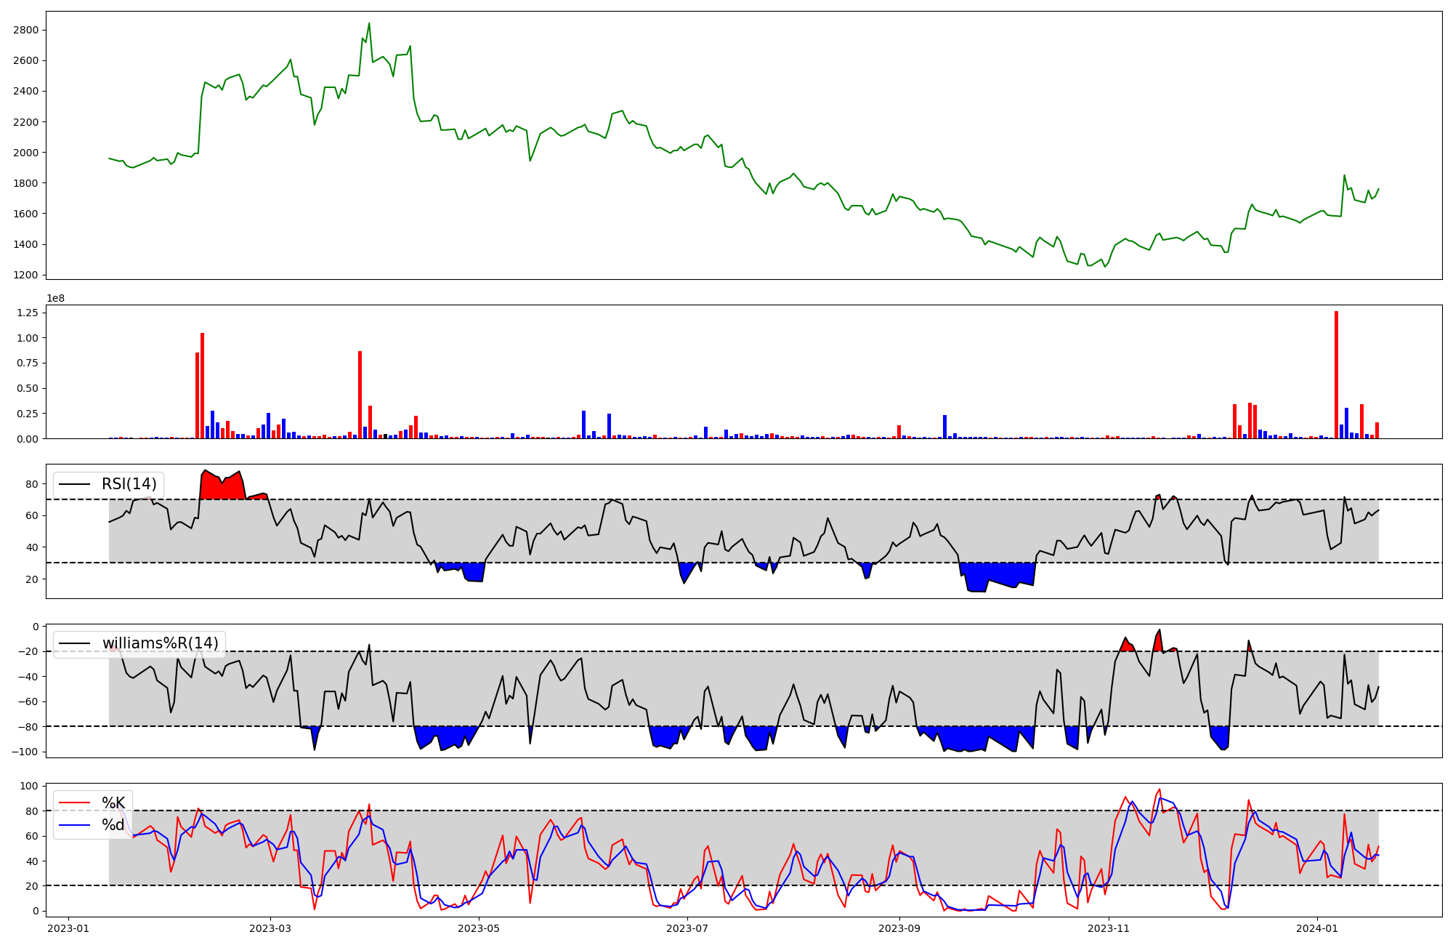Click the RSI(14) legend label
This screenshot has height=945, width=1453.
click(129, 484)
